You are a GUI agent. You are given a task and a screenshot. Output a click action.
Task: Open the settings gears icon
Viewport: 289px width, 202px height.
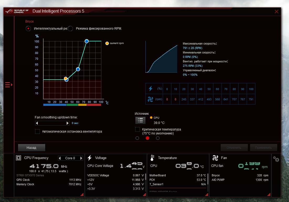point(276,159)
